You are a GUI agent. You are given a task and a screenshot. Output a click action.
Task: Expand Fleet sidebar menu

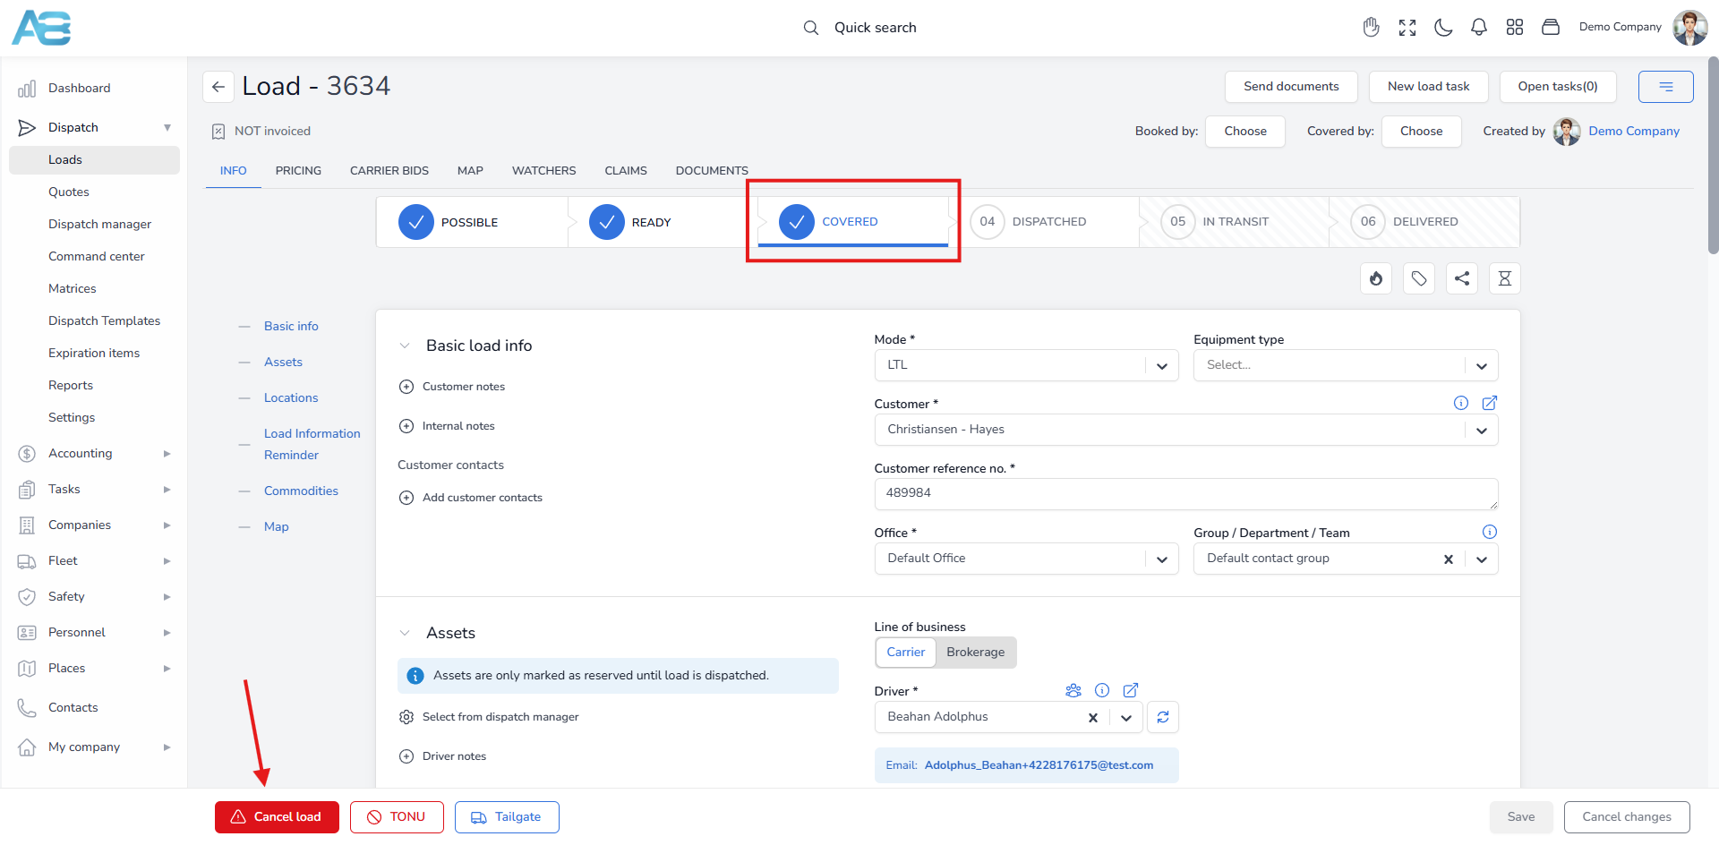point(94,561)
